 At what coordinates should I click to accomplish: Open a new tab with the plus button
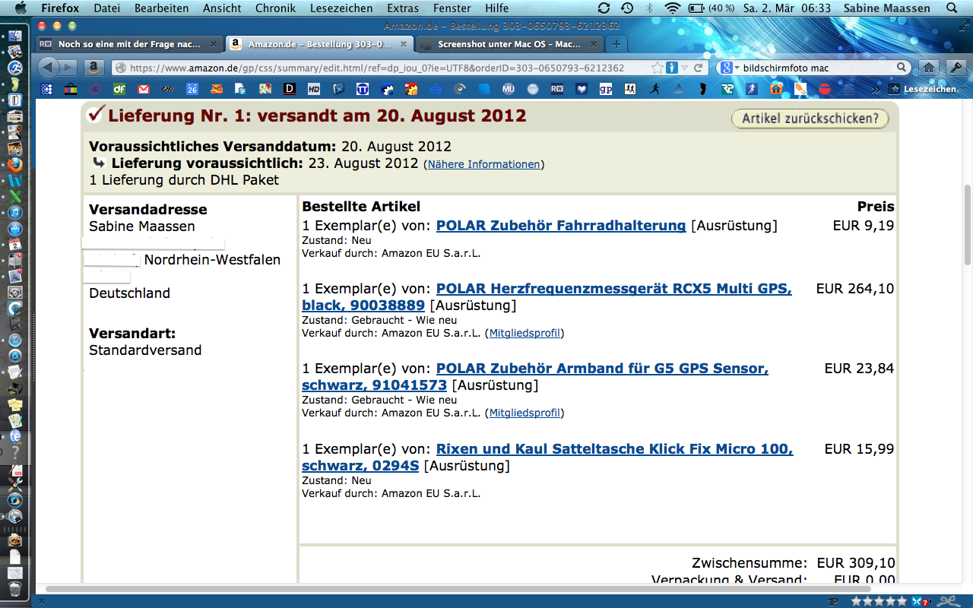pyautogui.click(x=616, y=44)
